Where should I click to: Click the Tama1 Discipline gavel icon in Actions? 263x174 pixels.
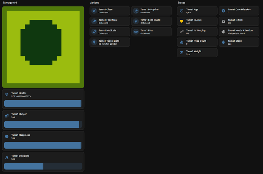[136, 11]
